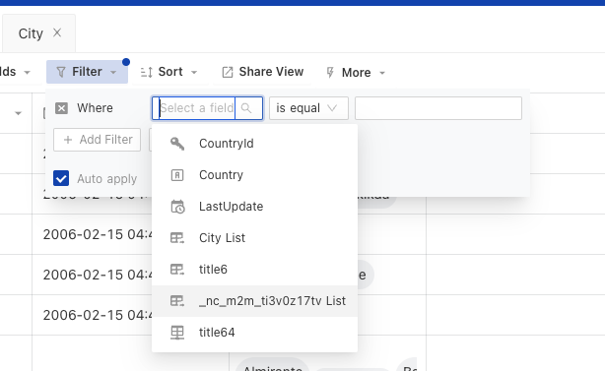Click the grid icon beside title64
605x371 pixels.
[x=177, y=333]
